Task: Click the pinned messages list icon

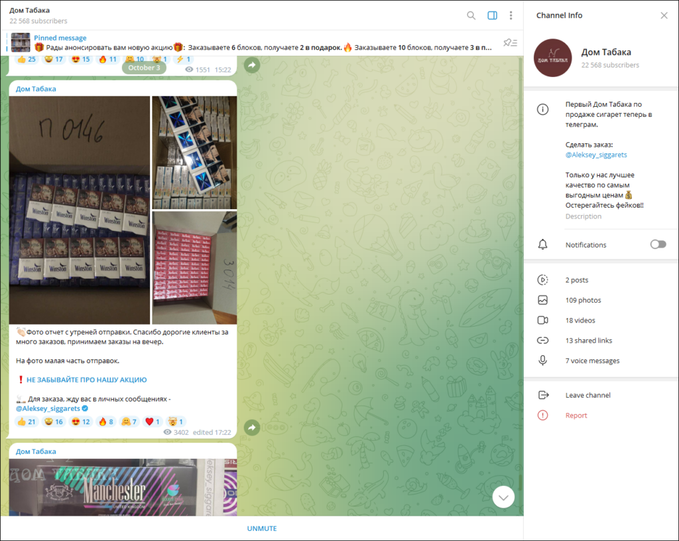Action: tap(509, 42)
